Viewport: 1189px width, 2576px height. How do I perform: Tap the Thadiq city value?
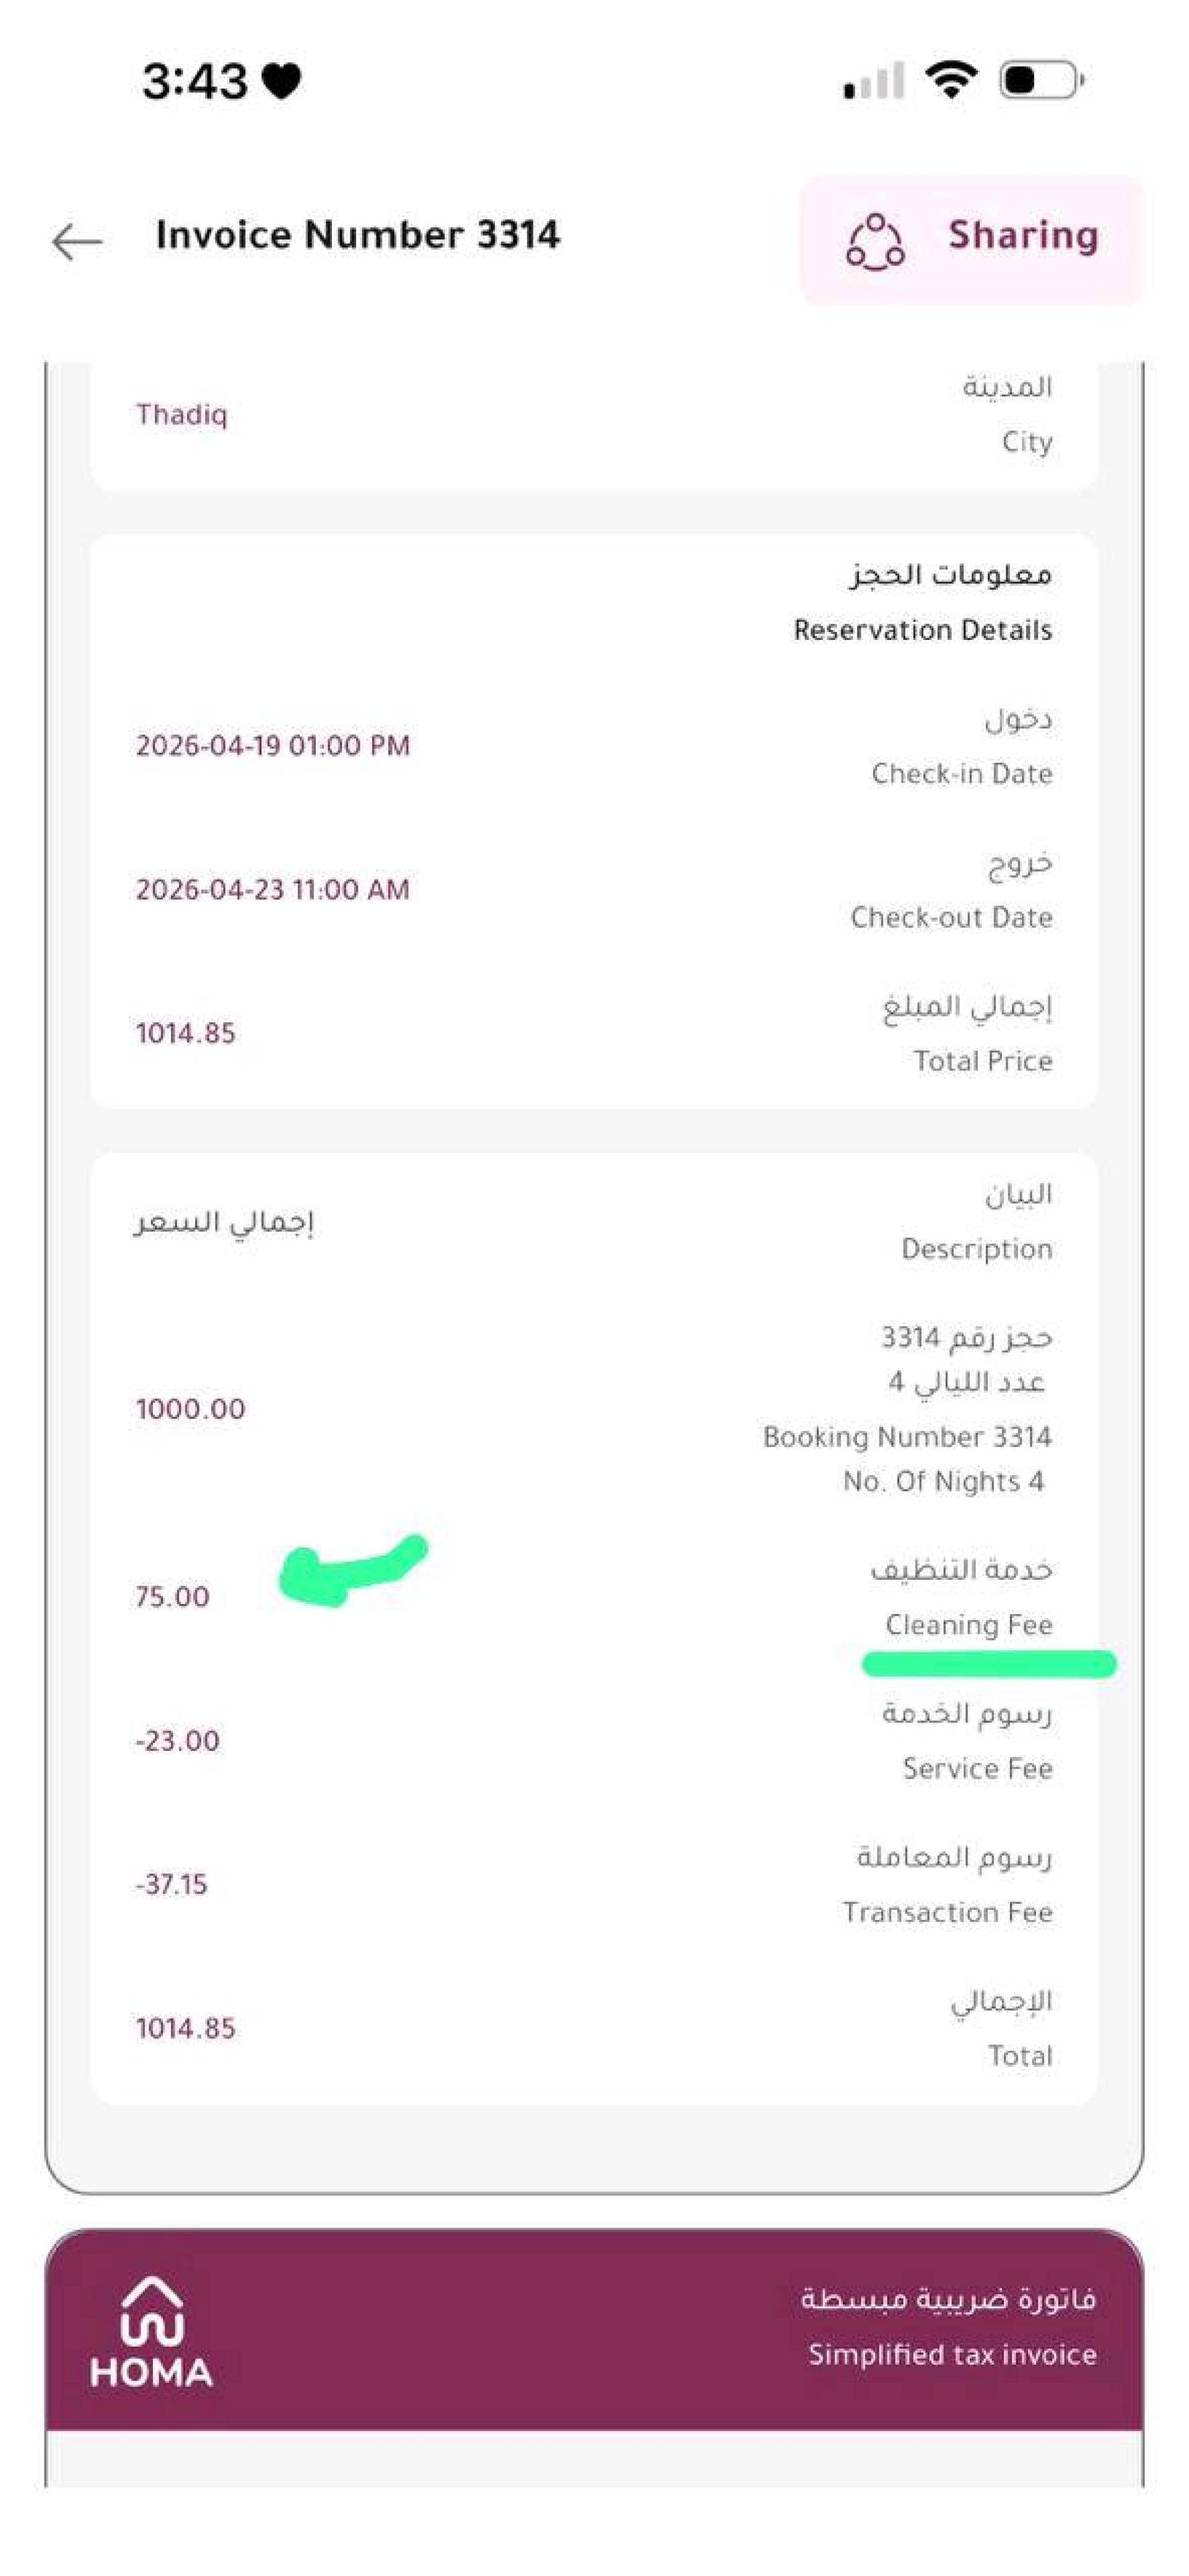[182, 415]
